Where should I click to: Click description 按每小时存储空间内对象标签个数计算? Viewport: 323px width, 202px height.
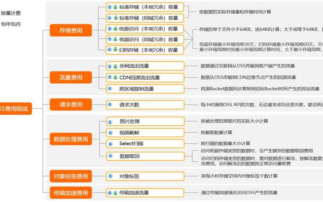[x=239, y=176]
